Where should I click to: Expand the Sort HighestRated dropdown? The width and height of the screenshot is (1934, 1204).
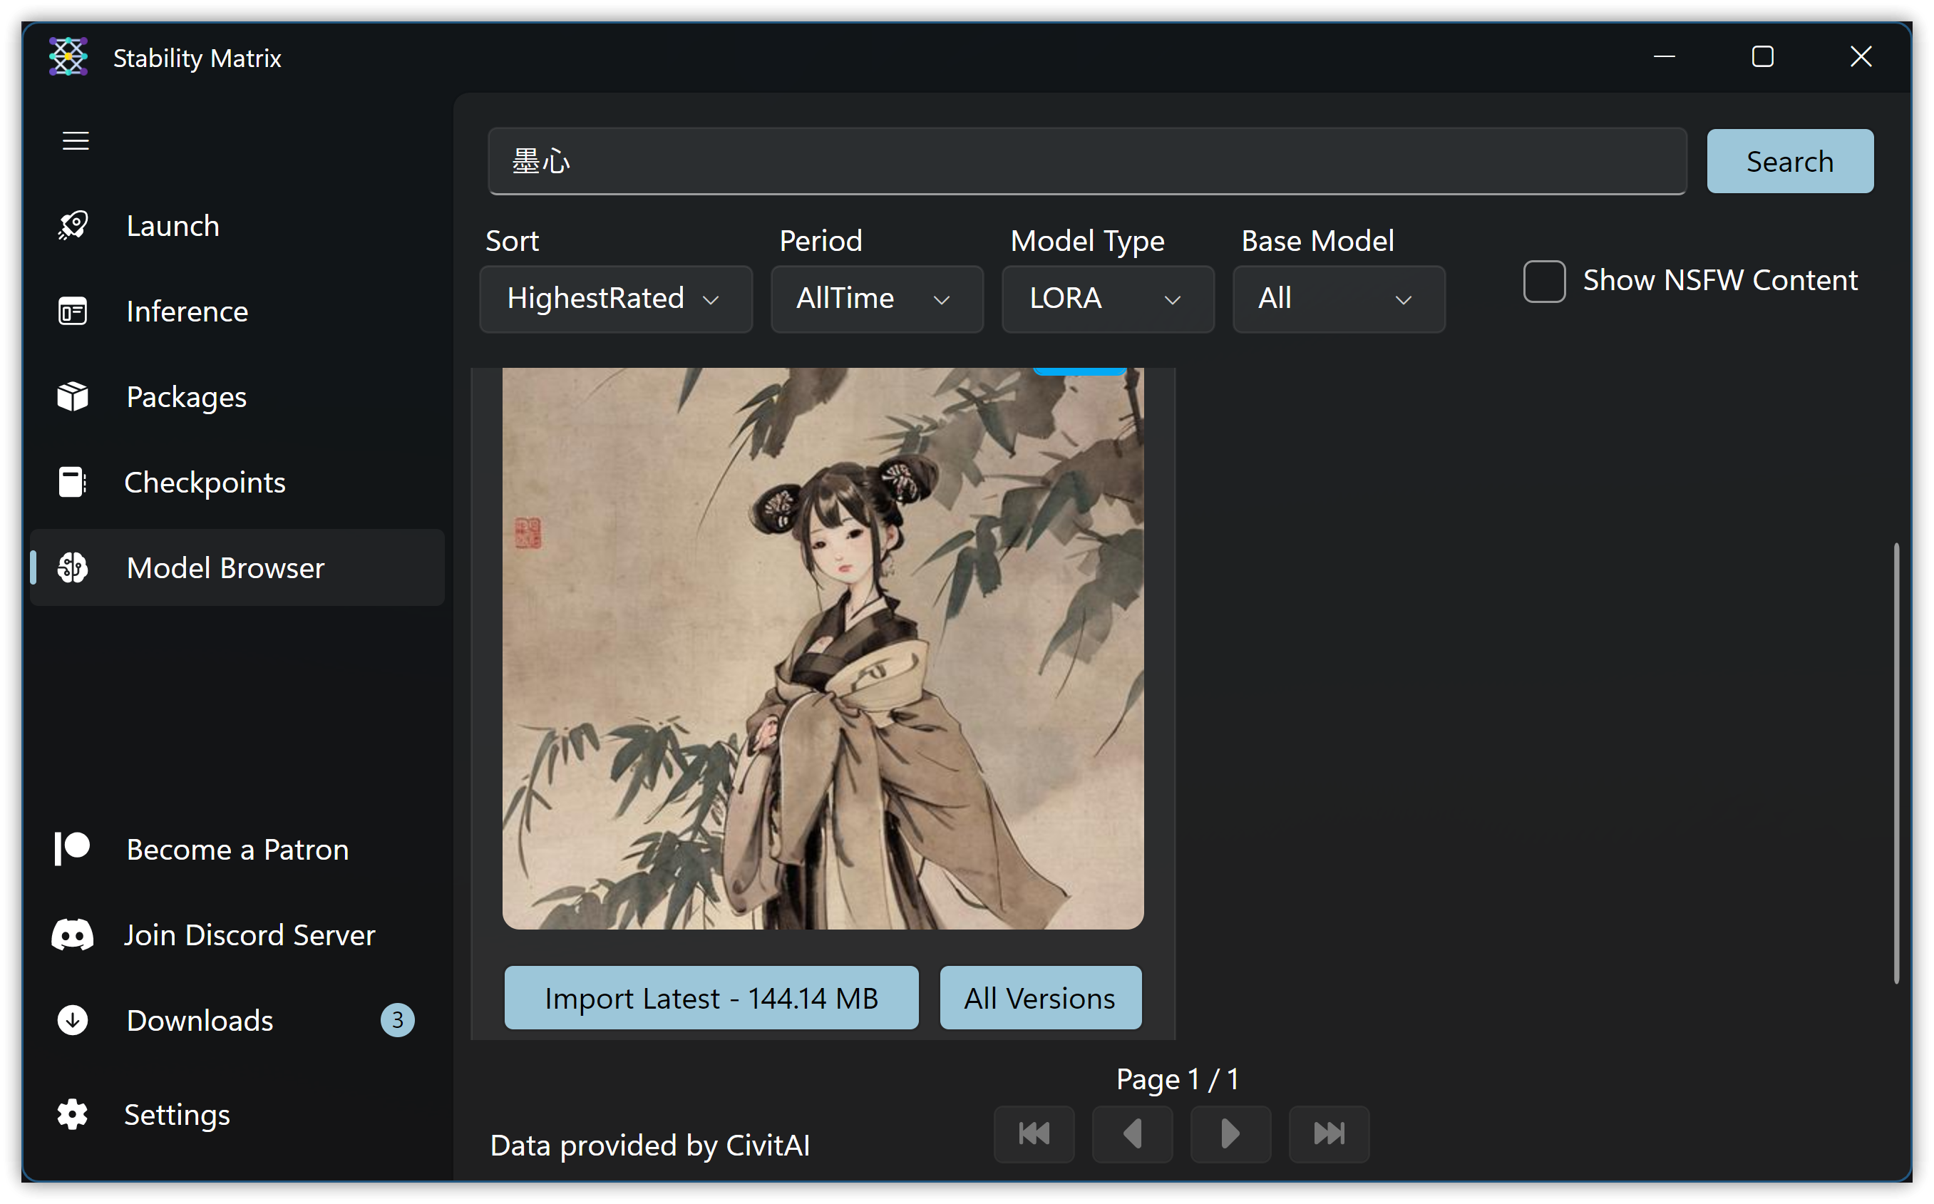(x=614, y=299)
